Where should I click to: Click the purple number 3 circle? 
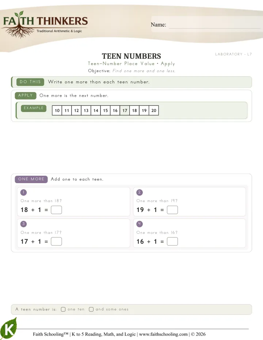click(x=23, y=224)
